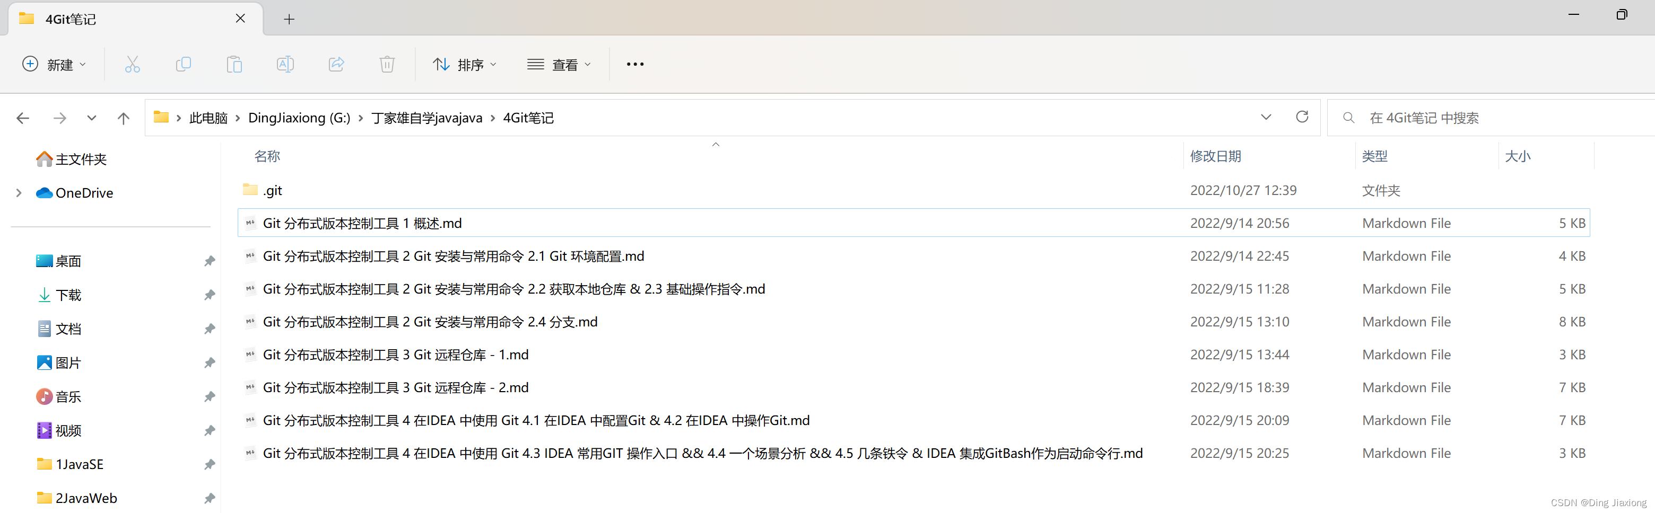This screenshot has width=1655, height=513.
Task: Select file ending '2.1 Git 环境配置.md'
Action: pyautogui.click(x=454, y=255)
